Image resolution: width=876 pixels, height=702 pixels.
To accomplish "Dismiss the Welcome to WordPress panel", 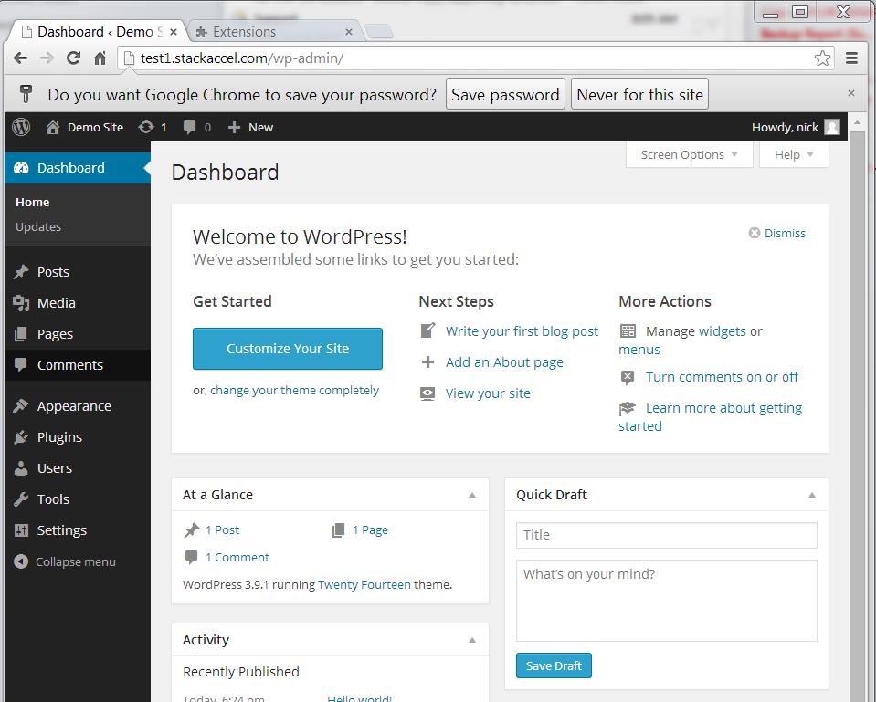I will [x=776, y=233].
